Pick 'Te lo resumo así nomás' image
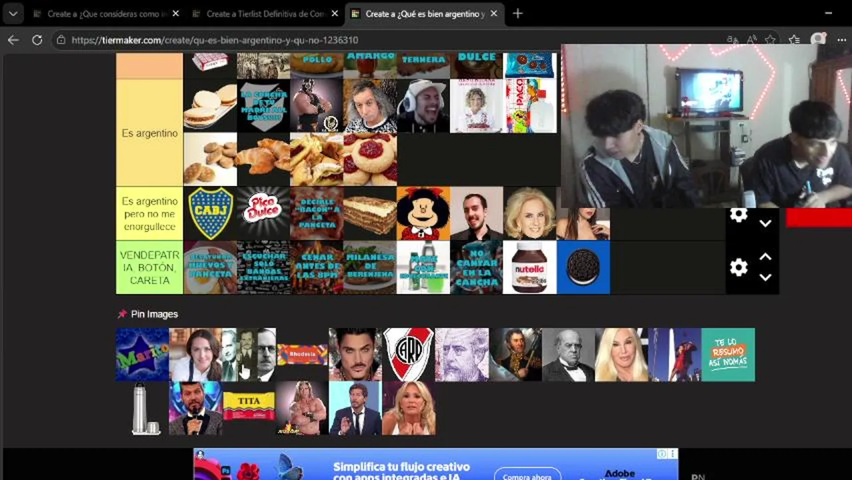This screenshot has height=480, width=852. [729, 355]
